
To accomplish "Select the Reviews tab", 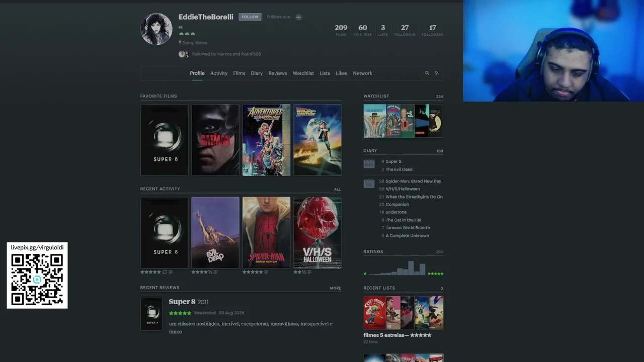I will point(278,73).
